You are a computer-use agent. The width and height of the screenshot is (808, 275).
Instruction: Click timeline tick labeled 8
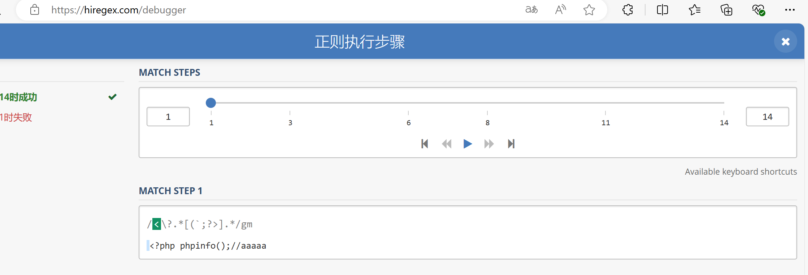487,122
